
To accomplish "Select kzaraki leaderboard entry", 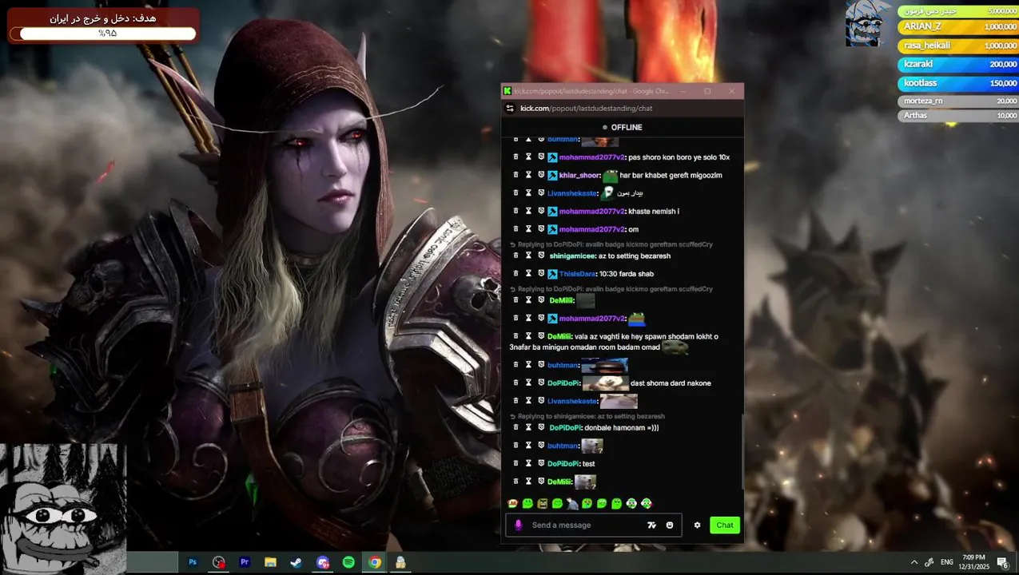I will coord(958,64).
